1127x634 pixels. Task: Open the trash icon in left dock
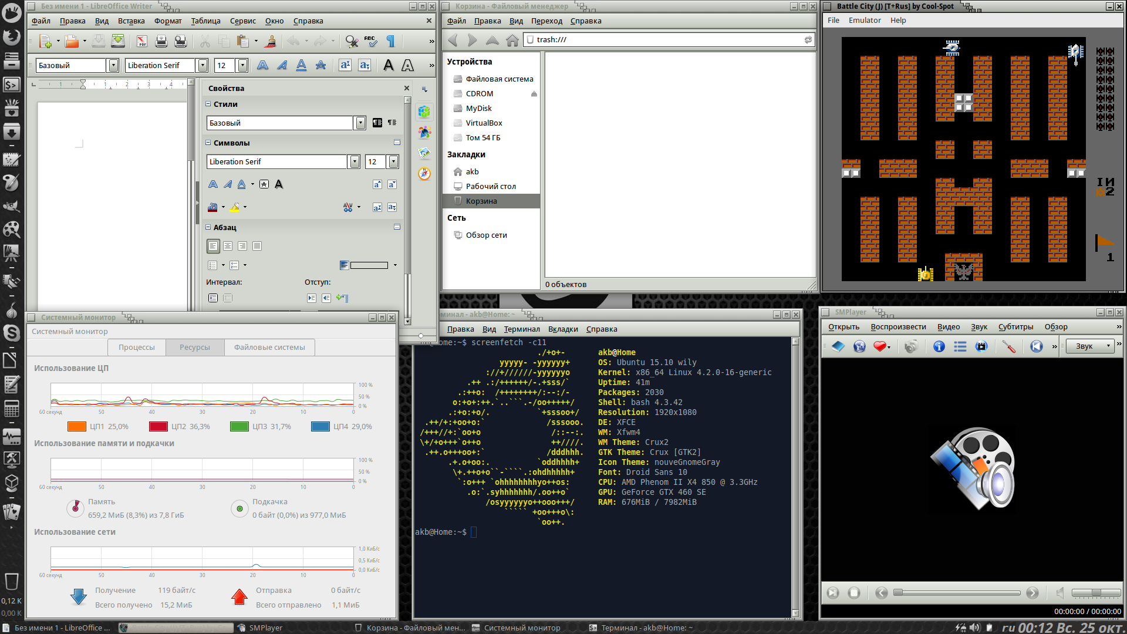point(12,582)
